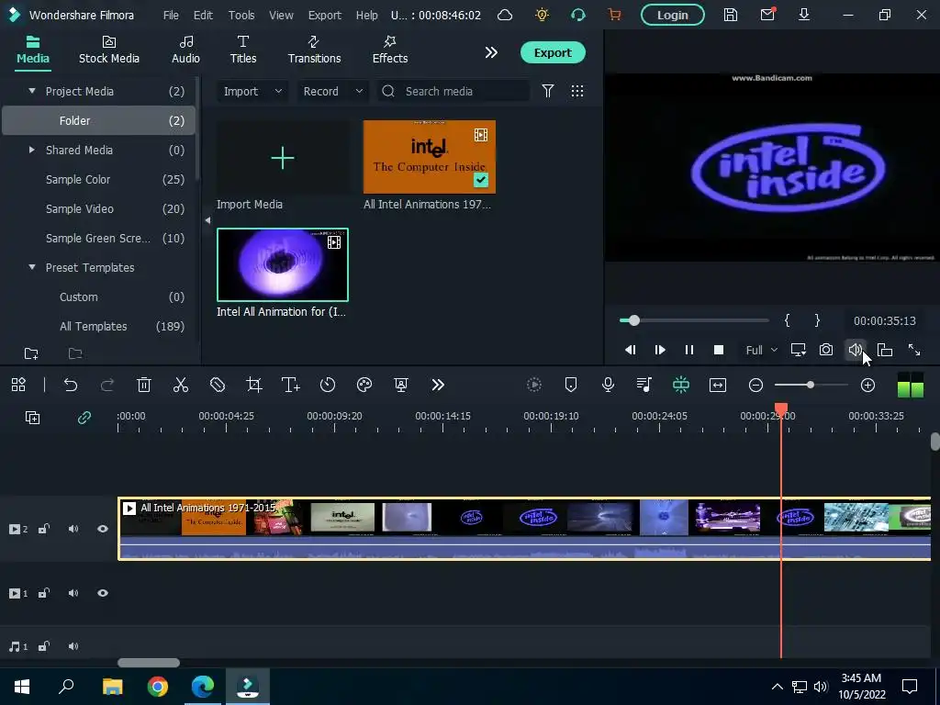Open the crop tool
The width and height of the screenshot is (940, 705).
pos(254,385)
